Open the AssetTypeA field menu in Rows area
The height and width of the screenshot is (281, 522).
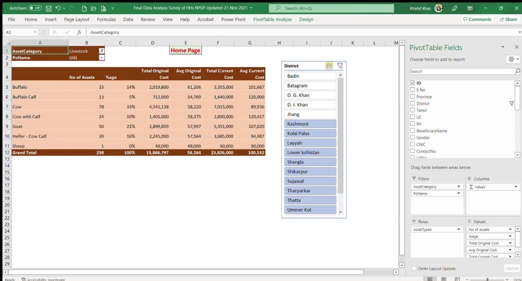click(458, 229)
